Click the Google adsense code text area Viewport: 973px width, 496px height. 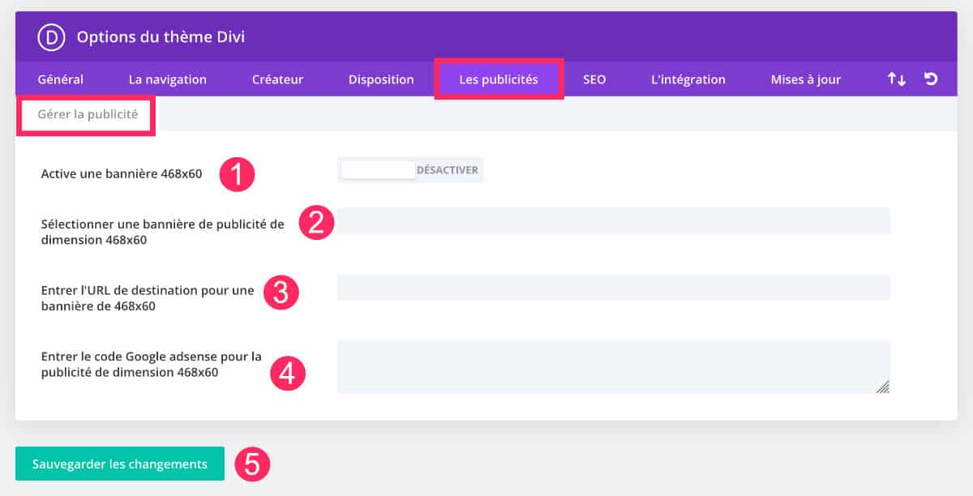click(x=614, y=367)
